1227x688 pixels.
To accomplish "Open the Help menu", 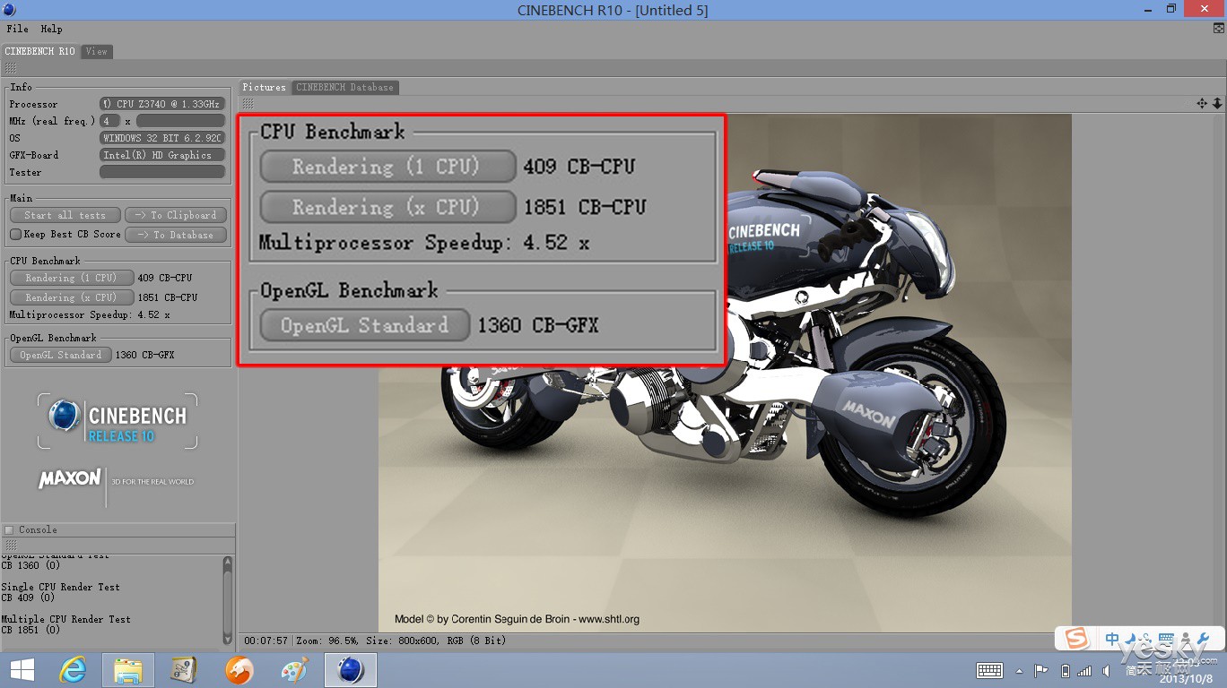I will [51, 29].
